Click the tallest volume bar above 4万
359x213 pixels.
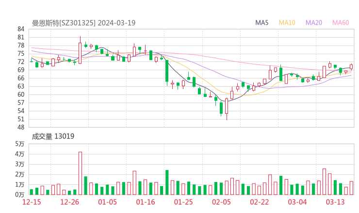click(80, 173)
